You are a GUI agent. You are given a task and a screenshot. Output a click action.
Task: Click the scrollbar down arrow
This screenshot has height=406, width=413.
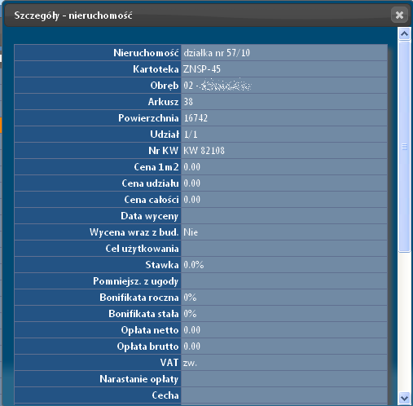pos(404,399)
